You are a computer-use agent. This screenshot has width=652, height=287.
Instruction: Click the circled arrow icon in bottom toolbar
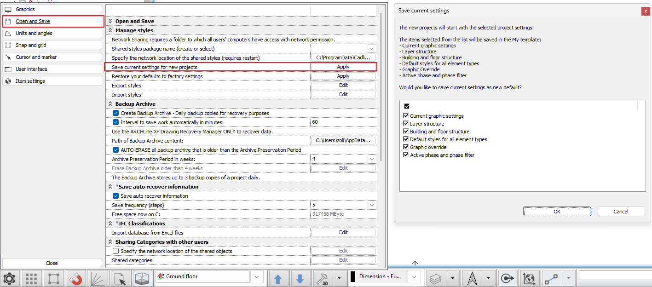point(507,278)
